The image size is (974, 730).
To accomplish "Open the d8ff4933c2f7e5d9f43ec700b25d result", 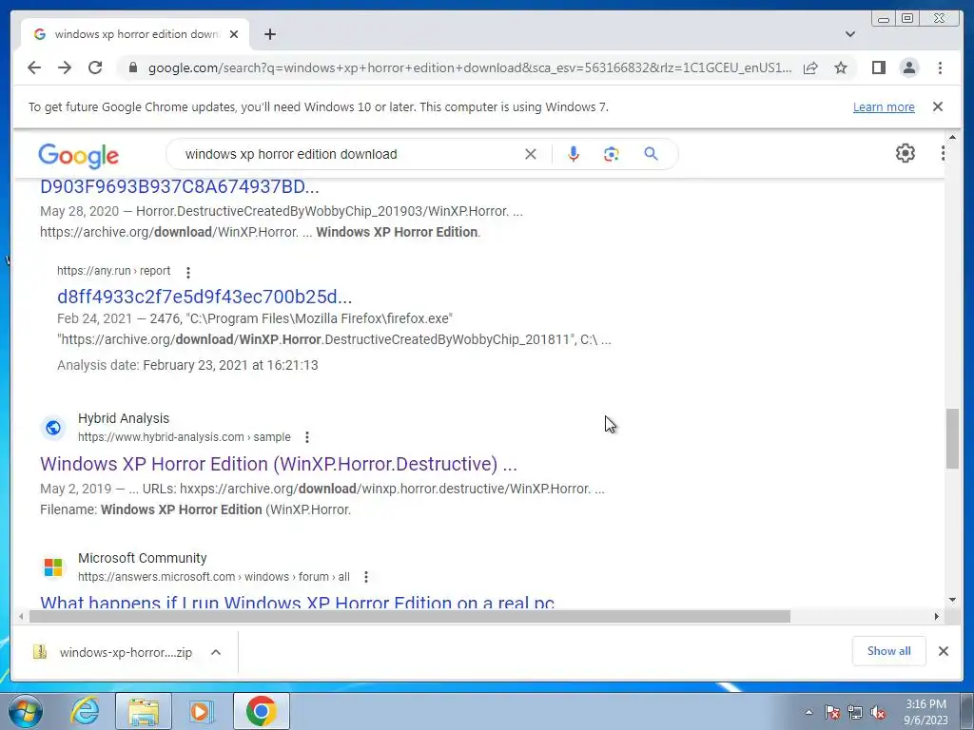I will [x=205, y=297].
